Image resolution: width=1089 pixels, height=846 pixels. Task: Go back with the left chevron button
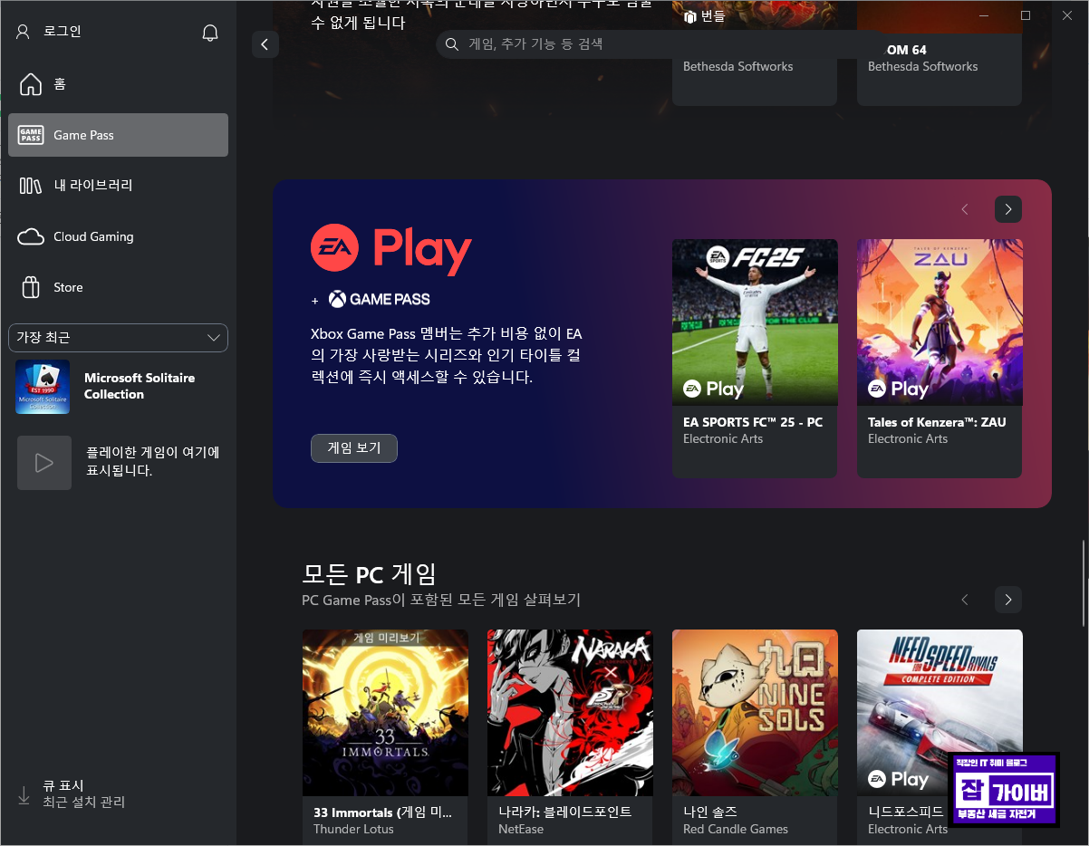tap(265, 43)
